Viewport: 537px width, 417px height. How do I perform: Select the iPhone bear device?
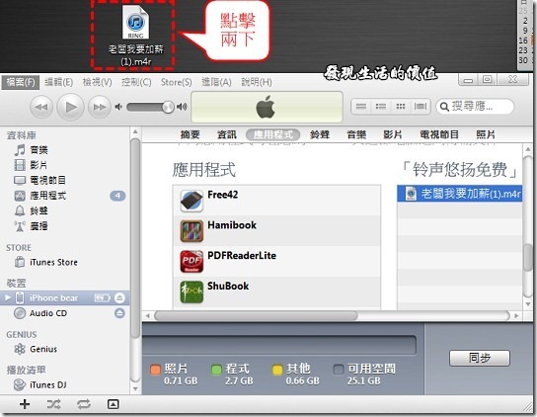53,297
